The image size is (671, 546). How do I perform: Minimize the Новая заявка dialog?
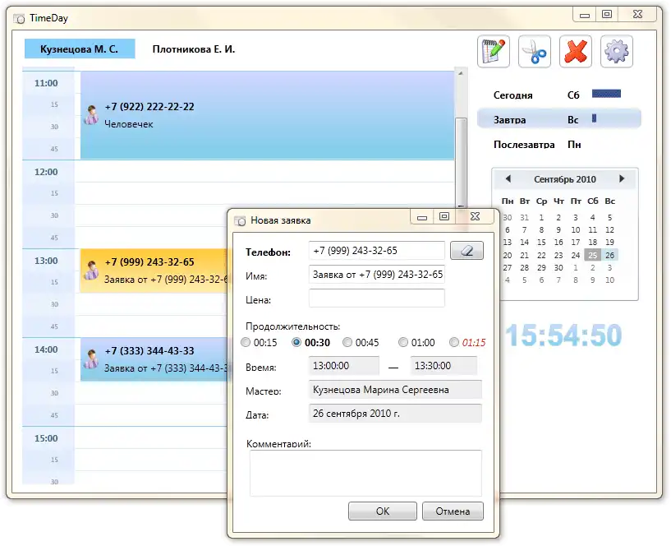422,217
